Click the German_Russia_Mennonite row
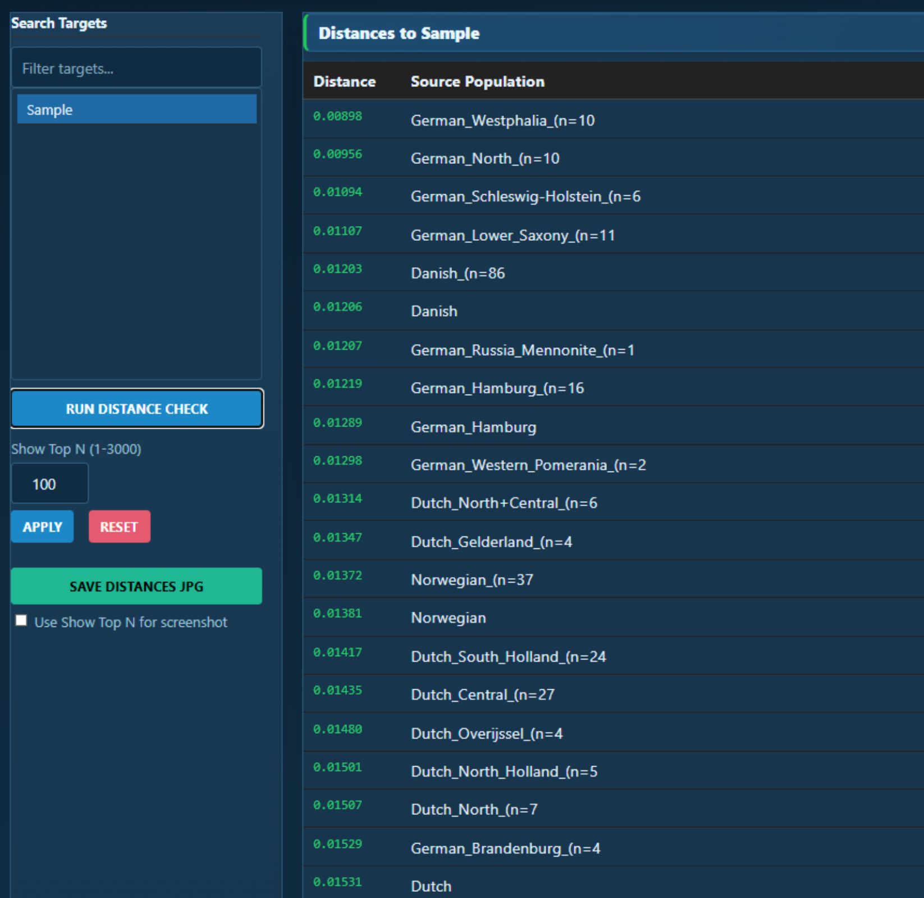This screenshot has height=898, width=924. pos(522,350)
